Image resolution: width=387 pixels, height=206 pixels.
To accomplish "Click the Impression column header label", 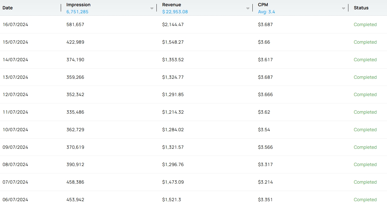I will point(78,5).
